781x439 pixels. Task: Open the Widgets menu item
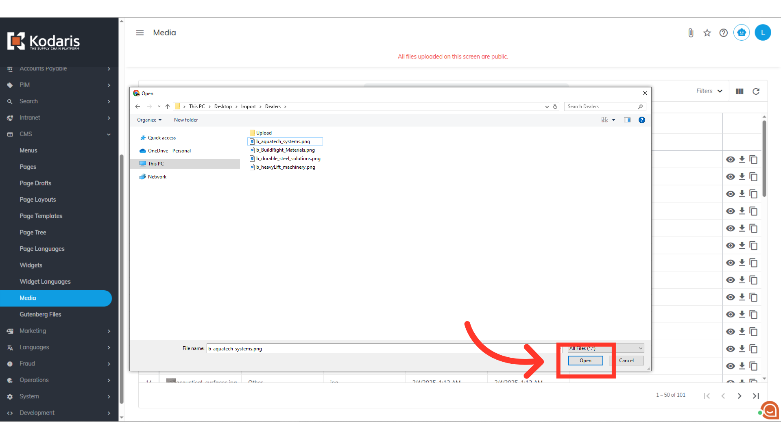pos(31,265)
